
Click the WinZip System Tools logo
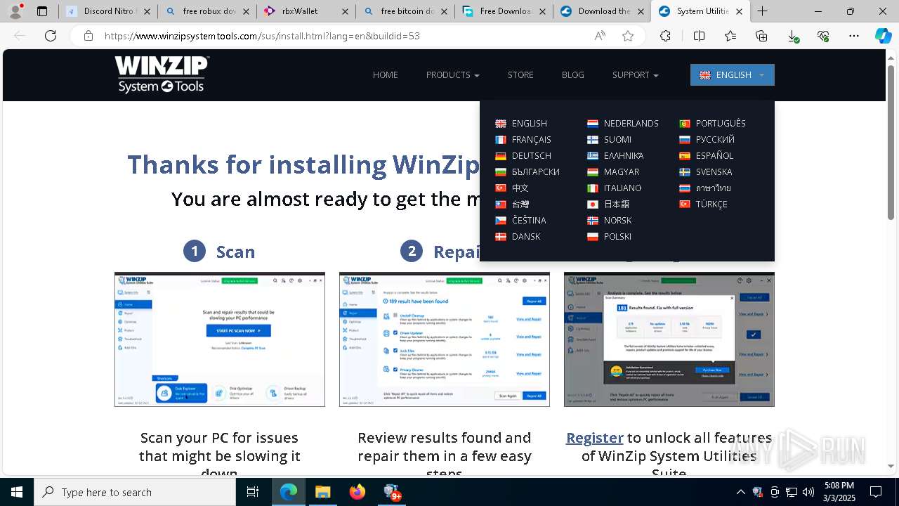(x=162, y=74)
